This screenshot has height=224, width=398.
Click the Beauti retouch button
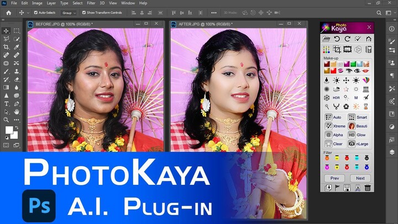358,126
